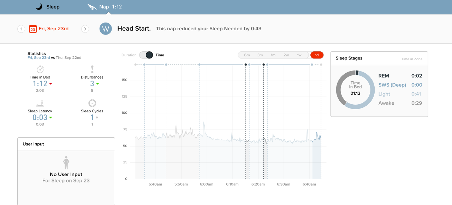Select the 1d range option

coord(317,55)
